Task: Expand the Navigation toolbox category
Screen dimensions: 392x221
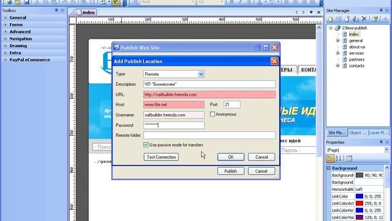Action: 5,39
